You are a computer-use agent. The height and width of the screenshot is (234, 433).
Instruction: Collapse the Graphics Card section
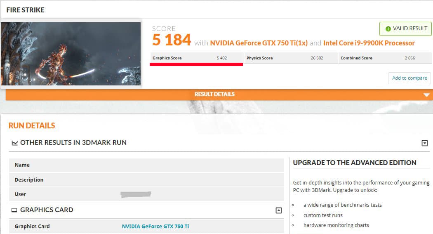click(x=279, y=210)
